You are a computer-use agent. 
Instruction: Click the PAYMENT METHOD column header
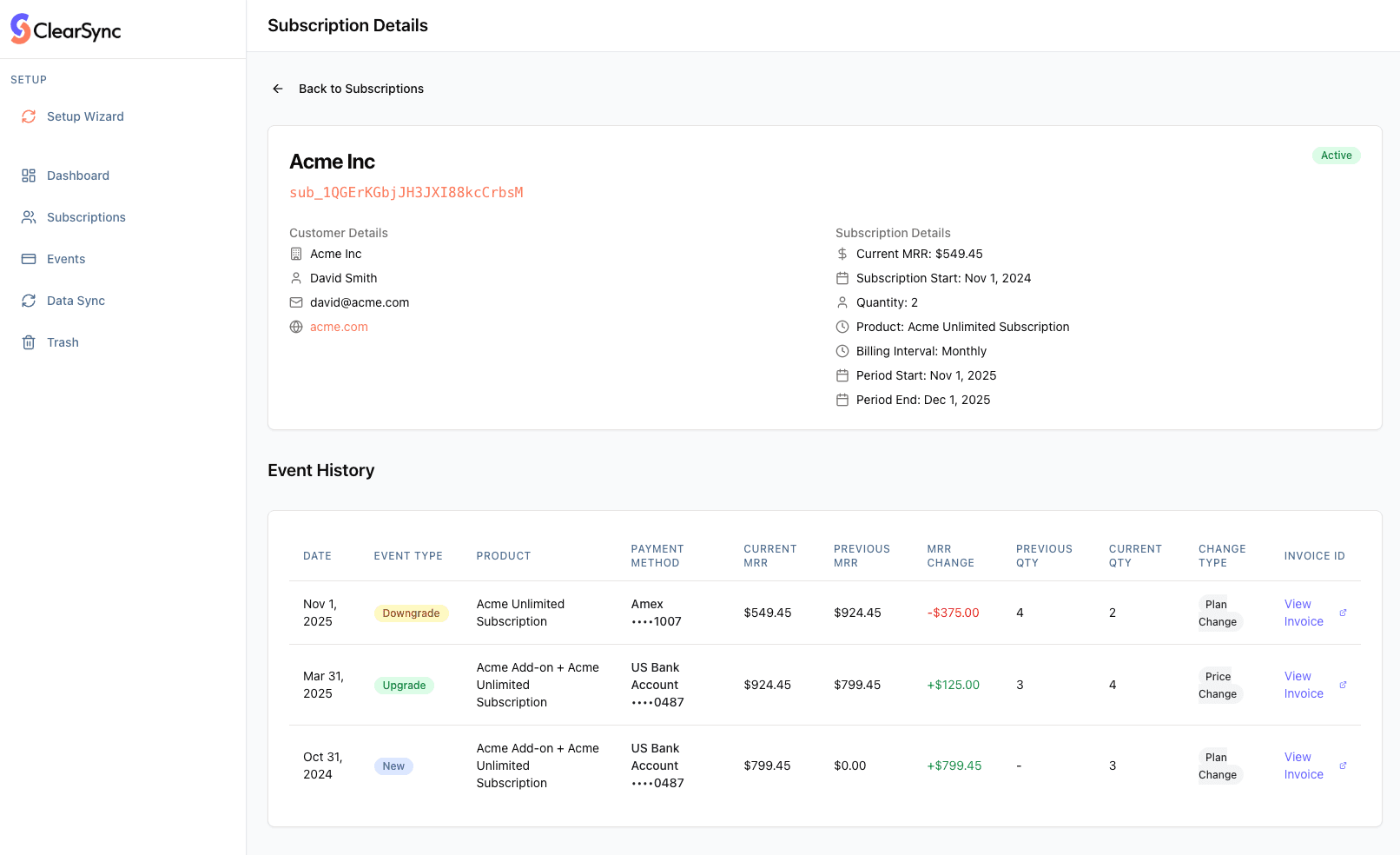coord(657,556)
